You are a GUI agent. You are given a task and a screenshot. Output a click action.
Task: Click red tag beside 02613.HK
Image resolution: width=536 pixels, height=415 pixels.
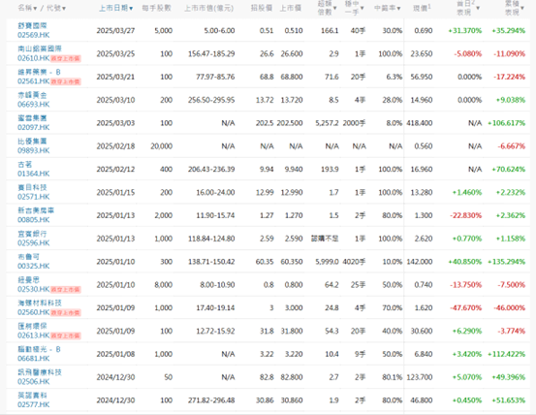click(x=66, y=335)
